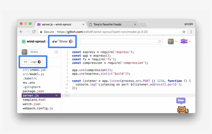The width and height of the screenshot is (212, 134).
Task: Click the wind-sprout project avatar icon
Action: point(24,41)
